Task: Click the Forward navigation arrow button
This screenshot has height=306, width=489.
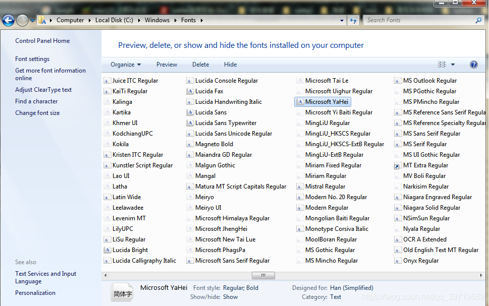Action: (x=22, y=21)
